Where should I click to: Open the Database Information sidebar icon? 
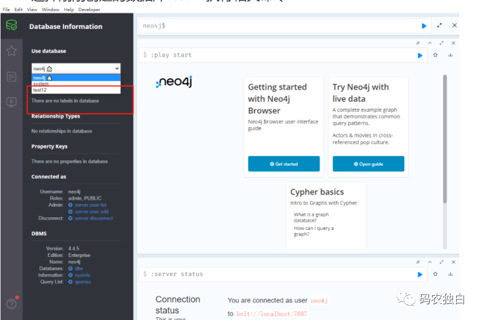pyautogui.click(x=12, y=25)
